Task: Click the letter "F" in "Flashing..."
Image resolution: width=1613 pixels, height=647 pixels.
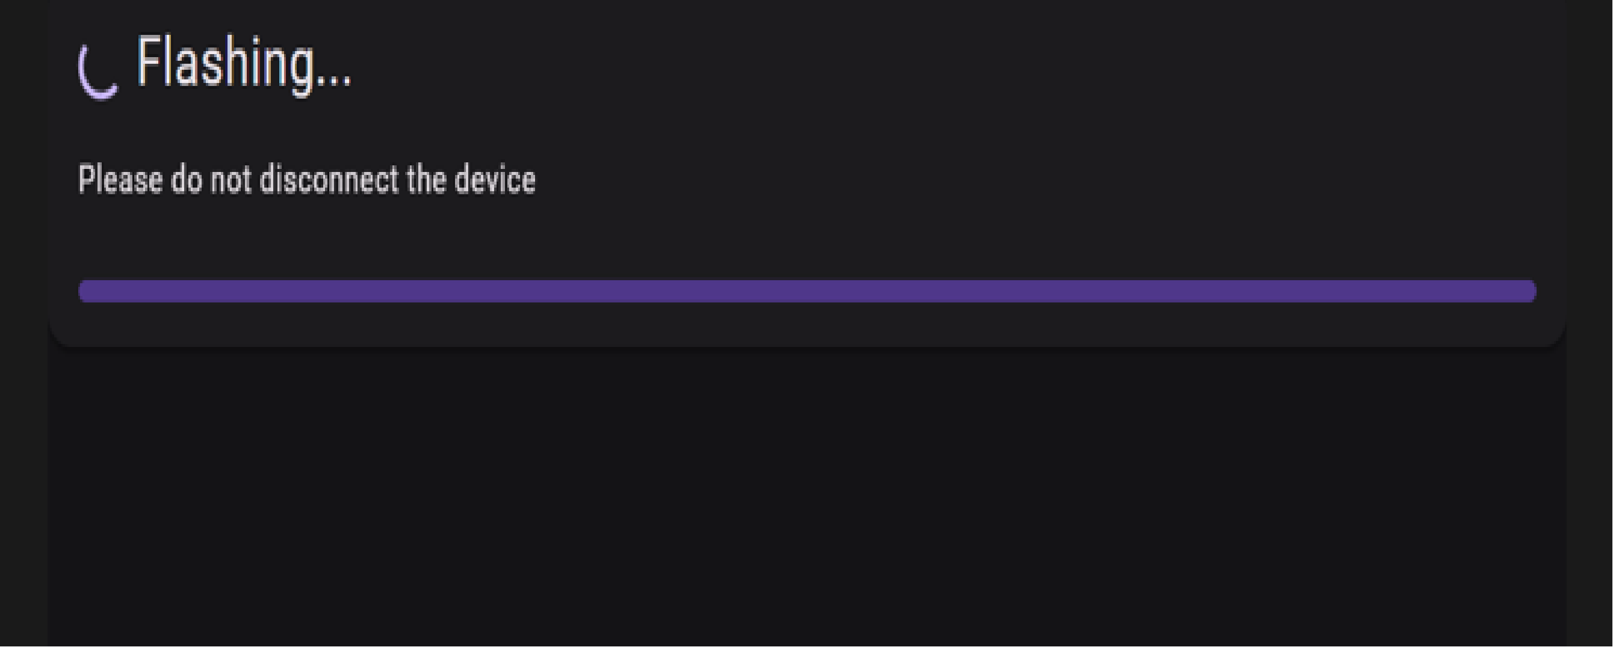Action: tap(147, 61)
